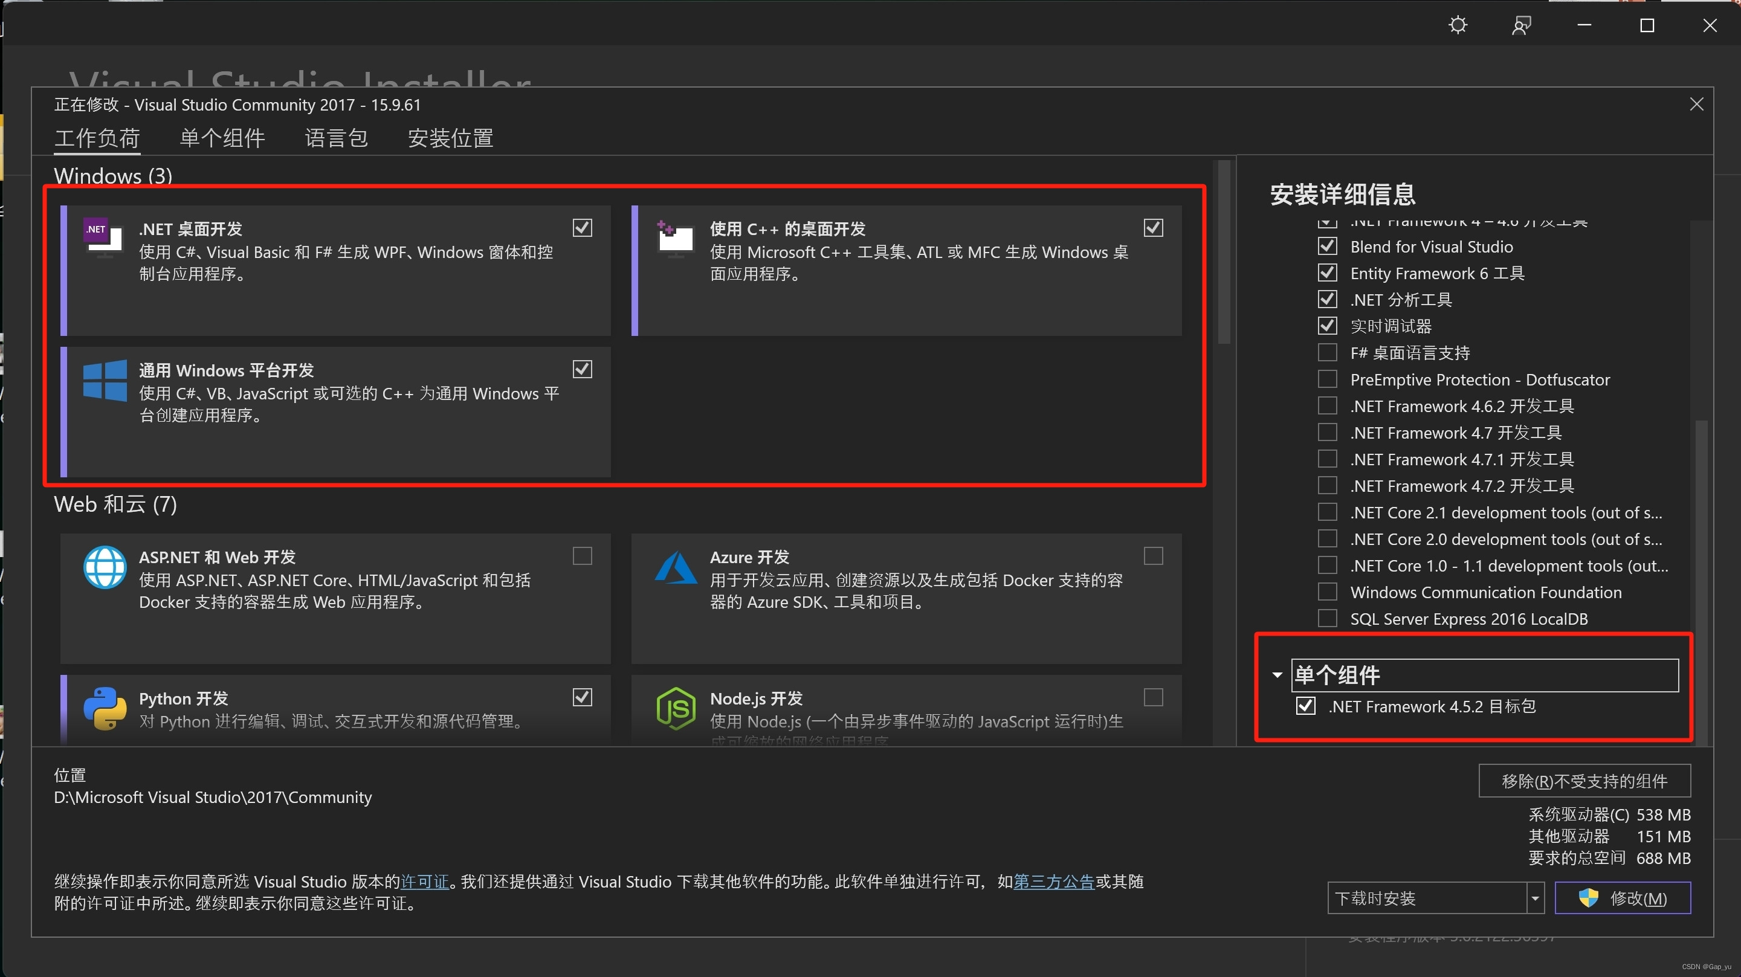Click the Python development logo icon
This screenshot has height=977, width=1741.
105,708
